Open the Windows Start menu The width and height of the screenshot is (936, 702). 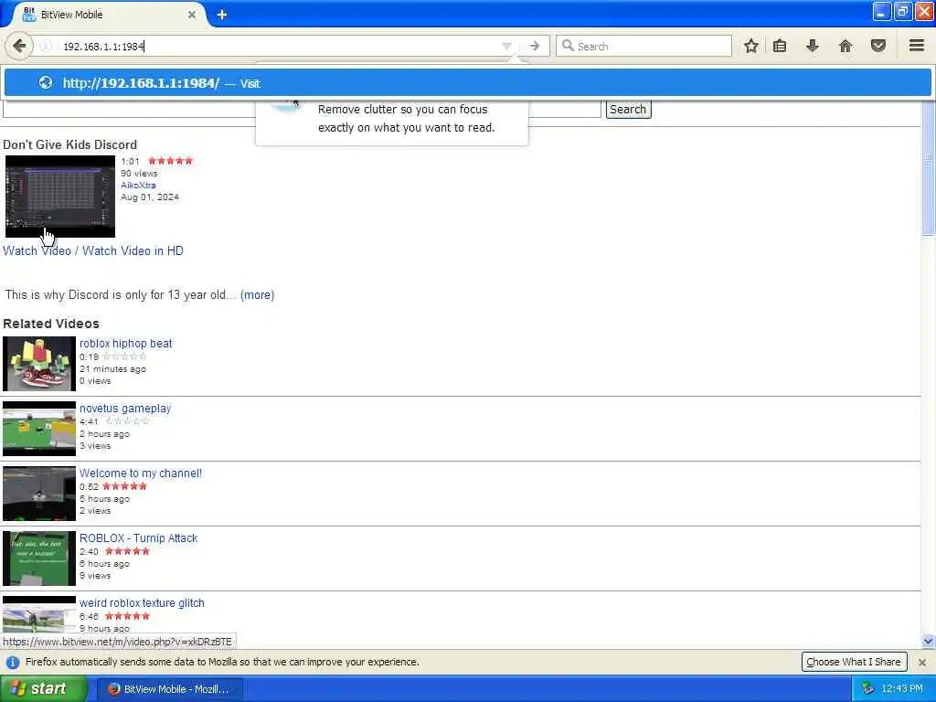coord(43,688)
